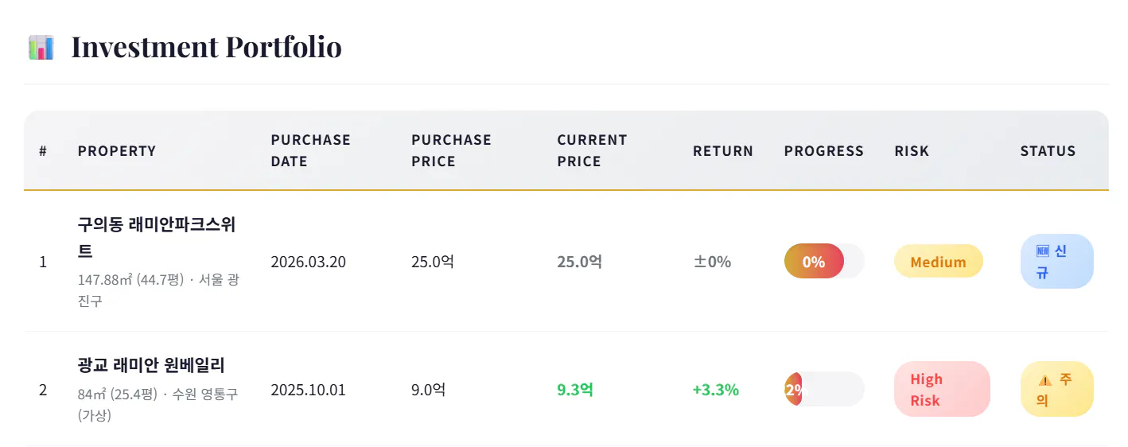Select the Medium risk badge

[x=938, y=262]
